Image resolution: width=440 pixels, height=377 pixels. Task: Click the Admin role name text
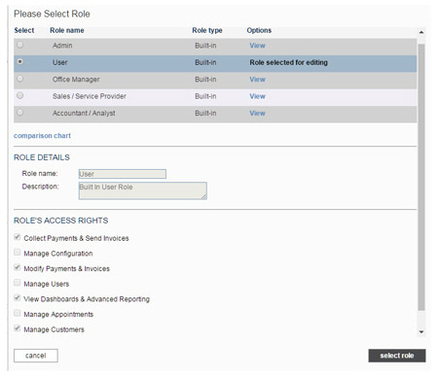[62, 46]
